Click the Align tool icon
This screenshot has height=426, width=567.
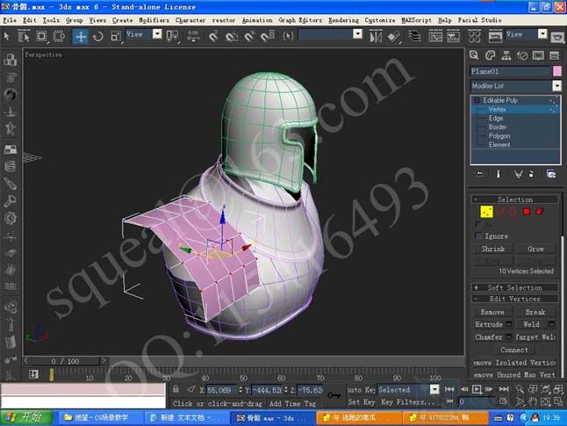tap(393, 36)
